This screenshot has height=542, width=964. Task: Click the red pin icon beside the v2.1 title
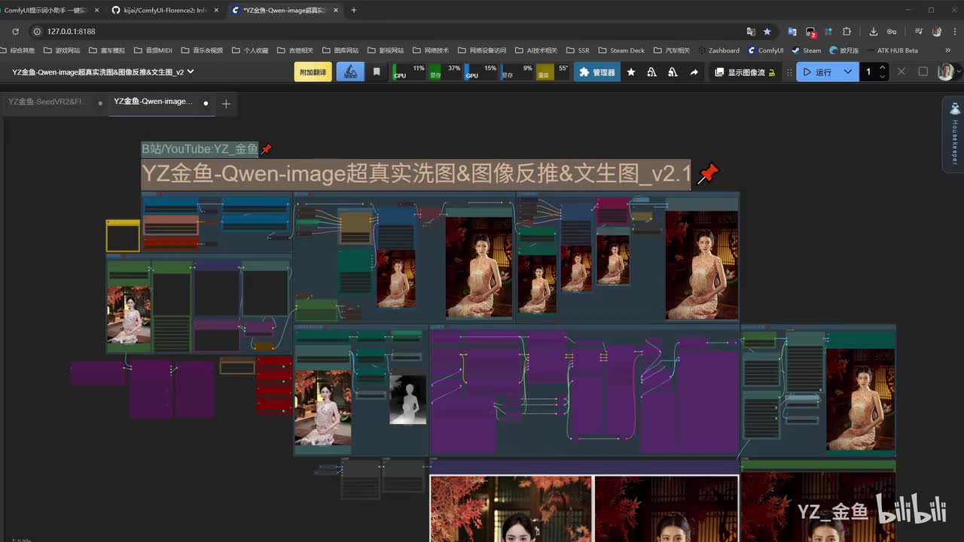708,174
